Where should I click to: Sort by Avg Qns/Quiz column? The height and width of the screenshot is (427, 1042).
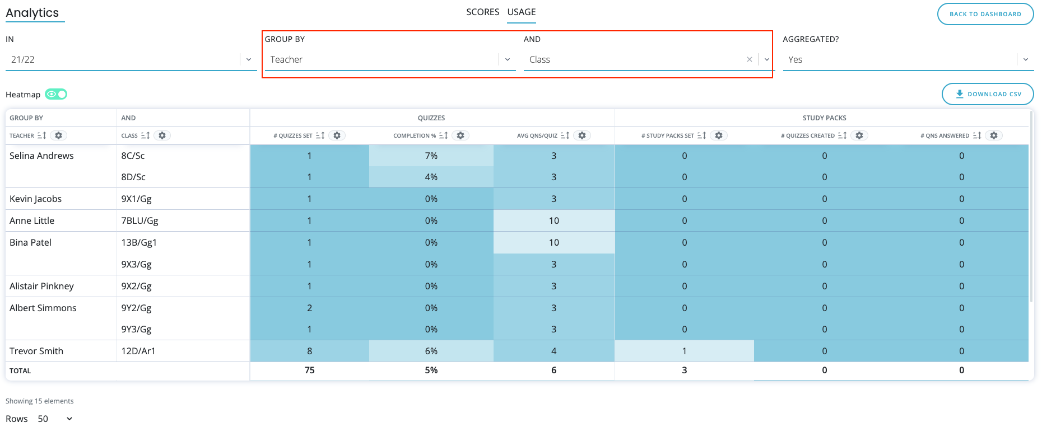[x=565, y=135]
